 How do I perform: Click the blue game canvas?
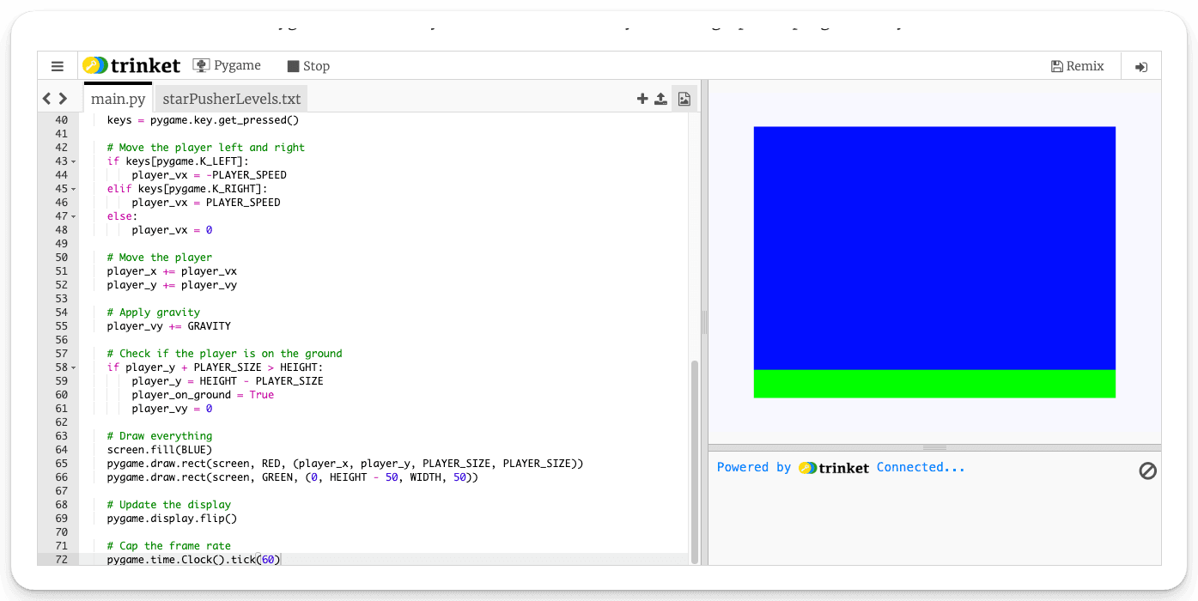(x=934, y=248)
